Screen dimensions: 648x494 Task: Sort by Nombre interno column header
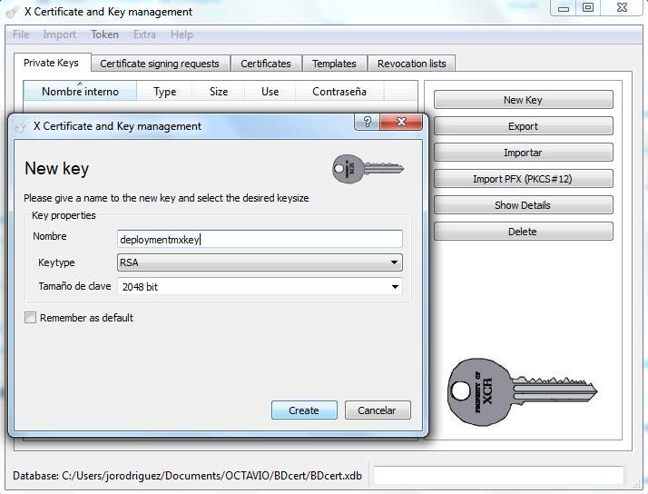[x=79, y=92]
